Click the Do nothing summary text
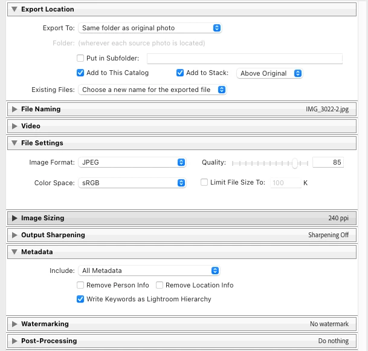Screen dimensions: 368x351 click(x=334, y=341)
